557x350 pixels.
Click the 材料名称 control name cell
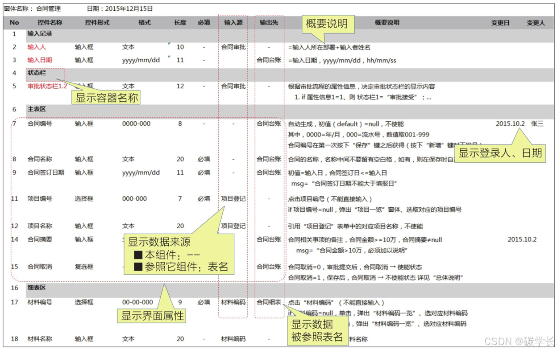point(40,338)
